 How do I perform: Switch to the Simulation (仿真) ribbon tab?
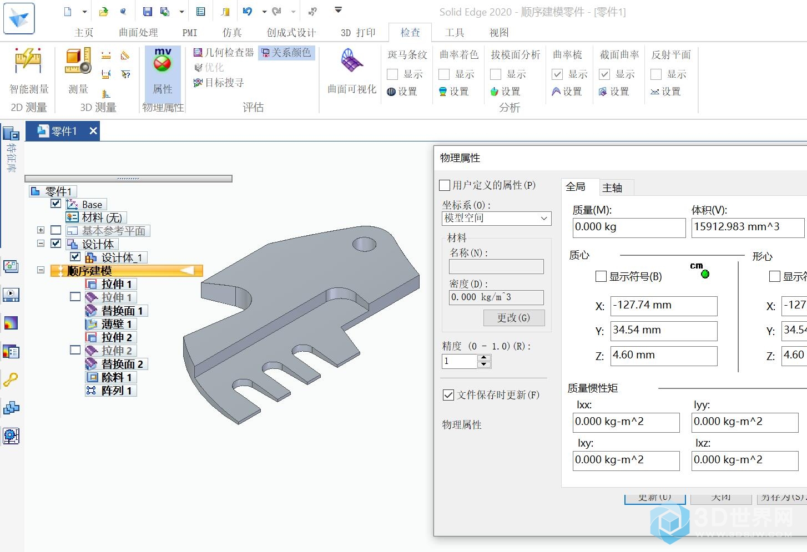[x=232, y=33]
